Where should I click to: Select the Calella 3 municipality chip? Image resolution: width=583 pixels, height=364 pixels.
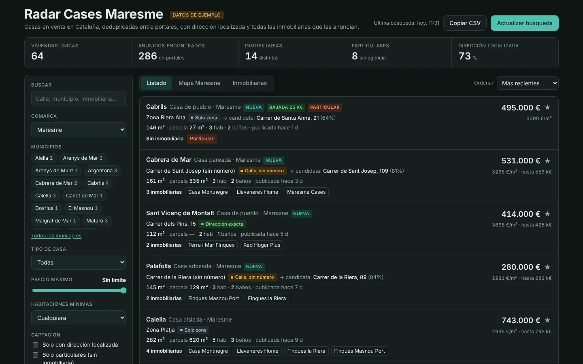[45, 196]
